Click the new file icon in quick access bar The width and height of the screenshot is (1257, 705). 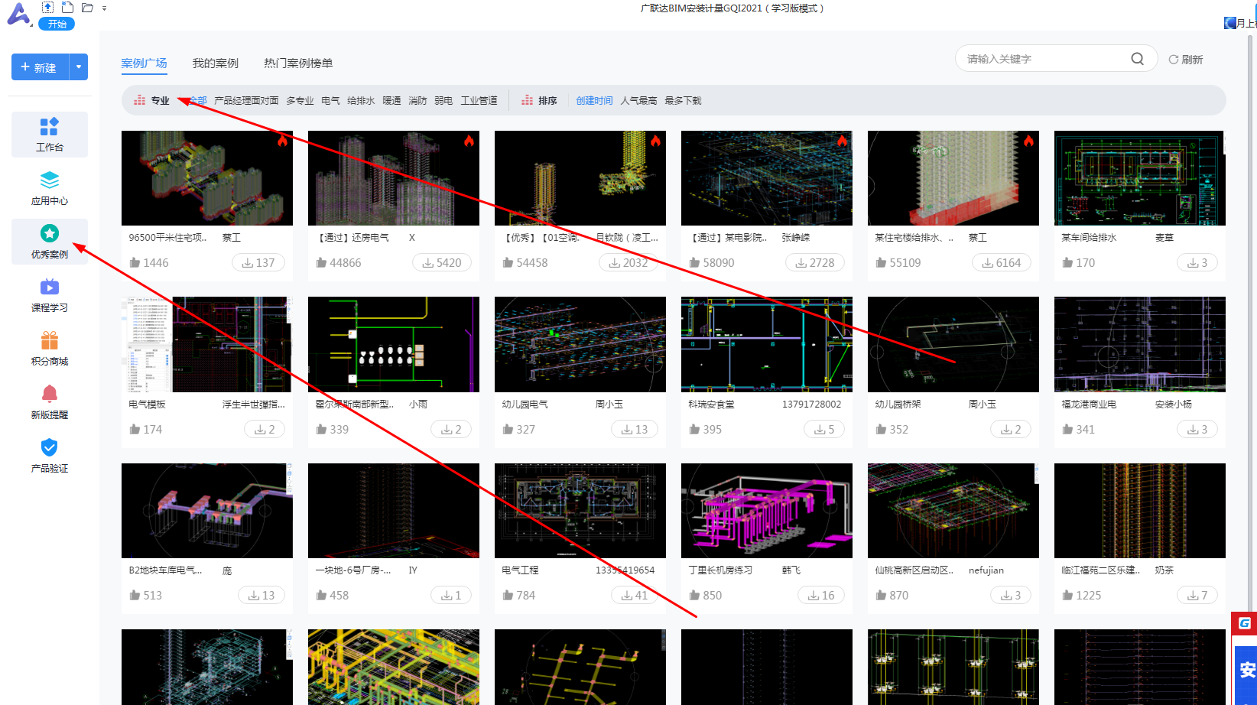click(67, 8)
